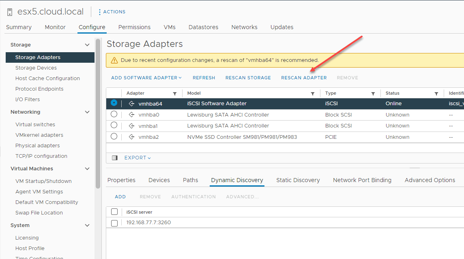The width and height of the screenshot is (464, 259).
Task: Click the vmhba2 adapter icon
Action: 131,137
